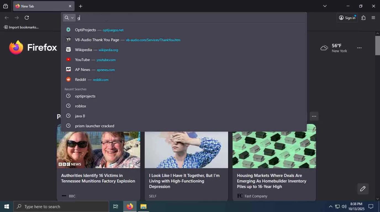Click the page scrollbar up arrow
The height and width of the screenshot is (212, 380).
click(378, 33)
